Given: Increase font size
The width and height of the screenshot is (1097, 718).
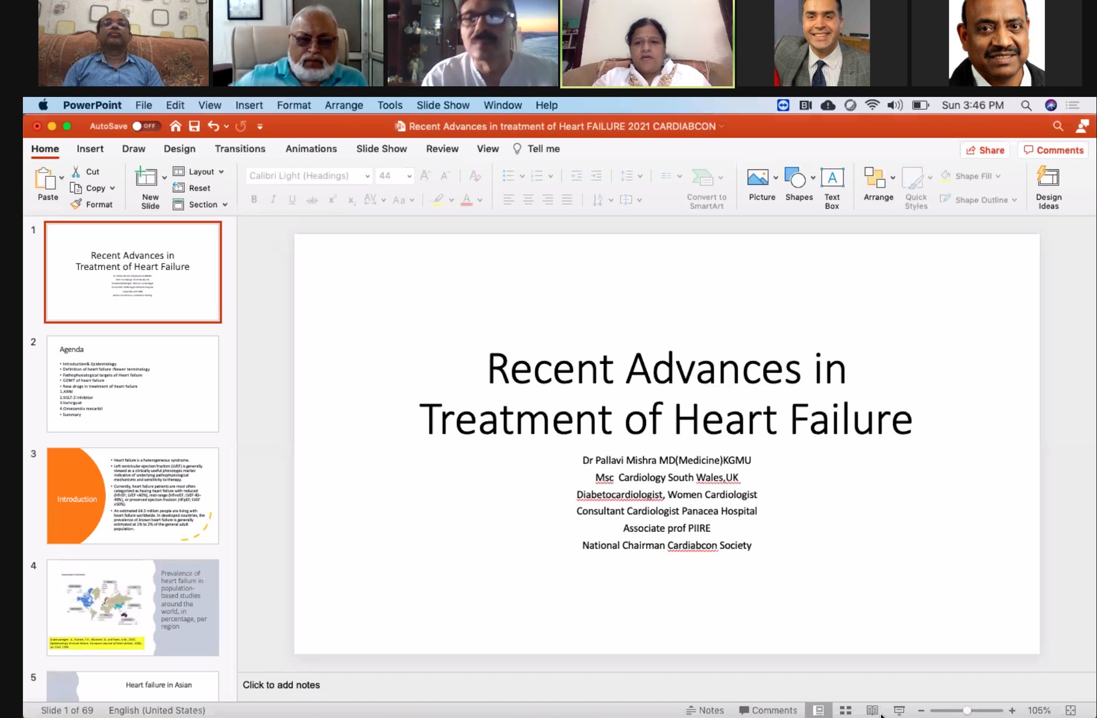Looking at the screenshot, I should (425, 176).
